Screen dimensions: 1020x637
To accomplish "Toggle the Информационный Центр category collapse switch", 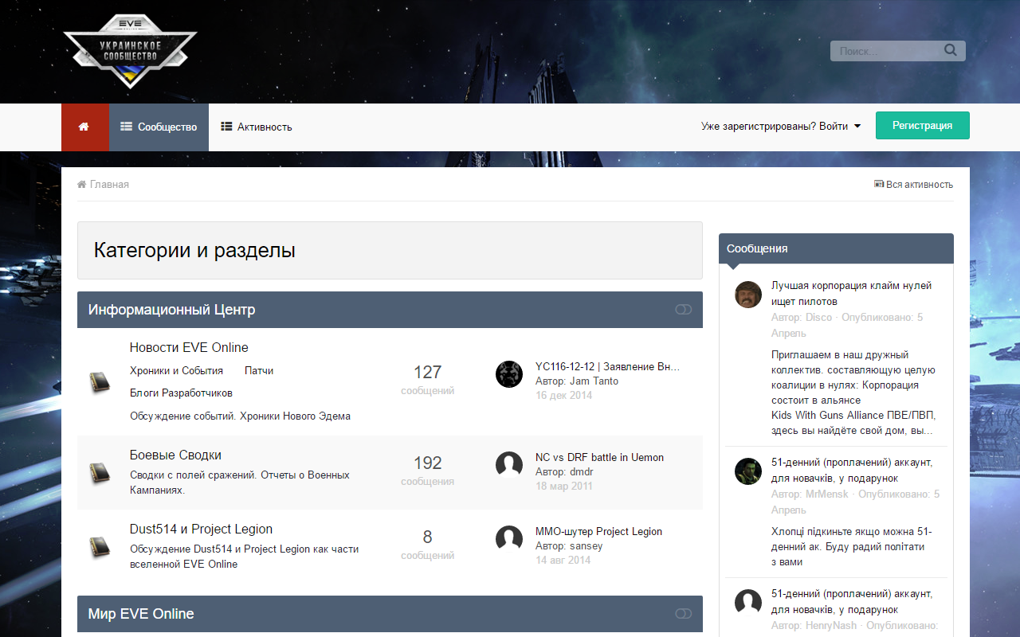I will [x=683, y=310].
